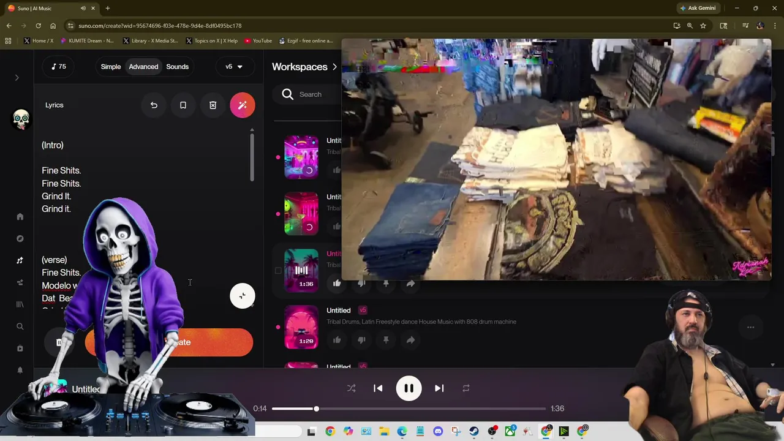Focus the workspace Search field
Image resolution: width=784 pixels, height=441 pixels.
[310, 94]
